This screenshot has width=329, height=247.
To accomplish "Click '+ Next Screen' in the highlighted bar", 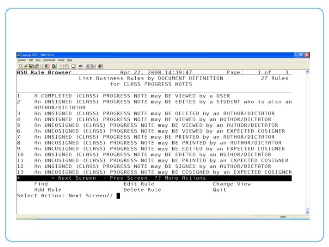I will point(74,178).
